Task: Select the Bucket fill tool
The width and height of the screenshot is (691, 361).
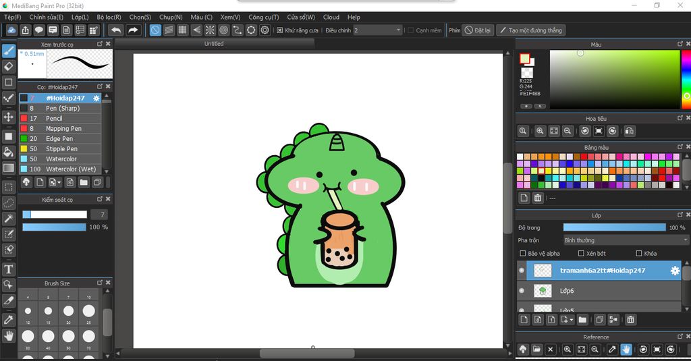Action: [8, 152]
